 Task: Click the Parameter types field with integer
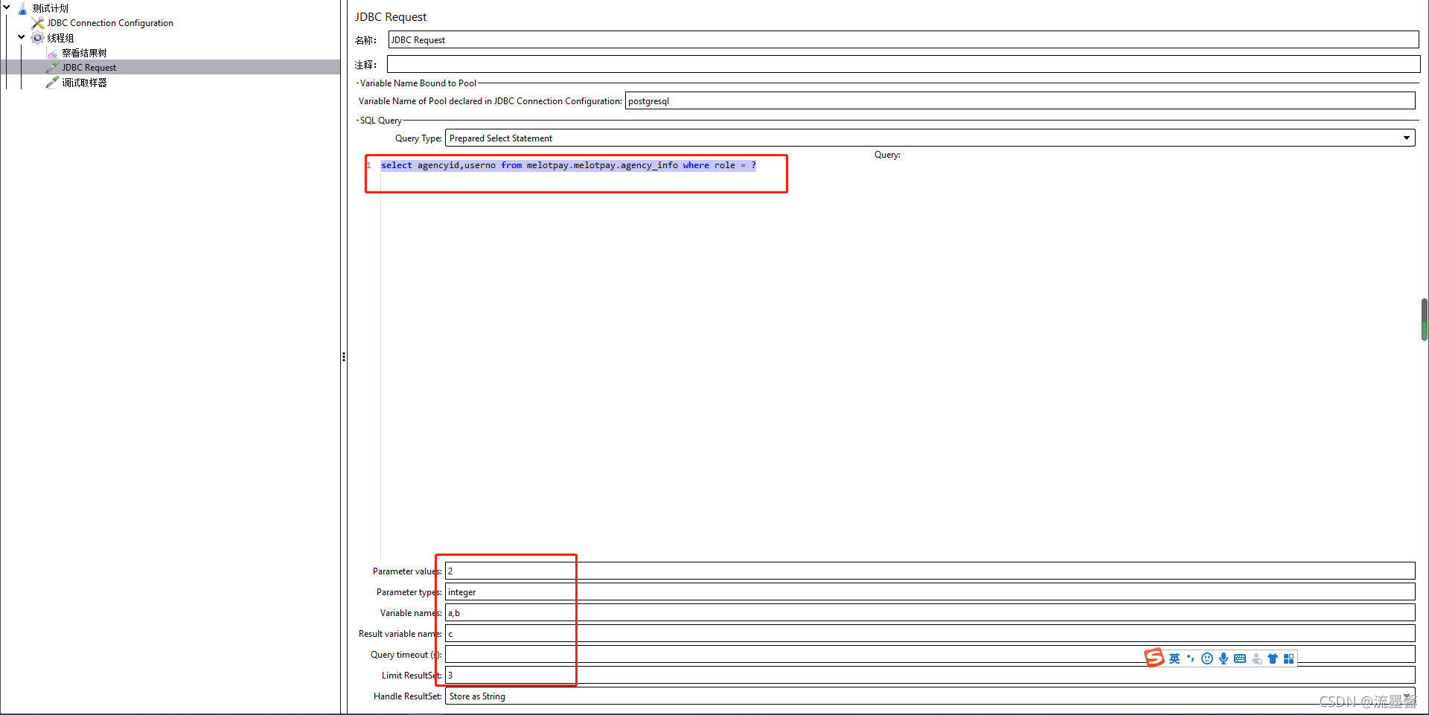pyautogui.click(x=930, y=591)
